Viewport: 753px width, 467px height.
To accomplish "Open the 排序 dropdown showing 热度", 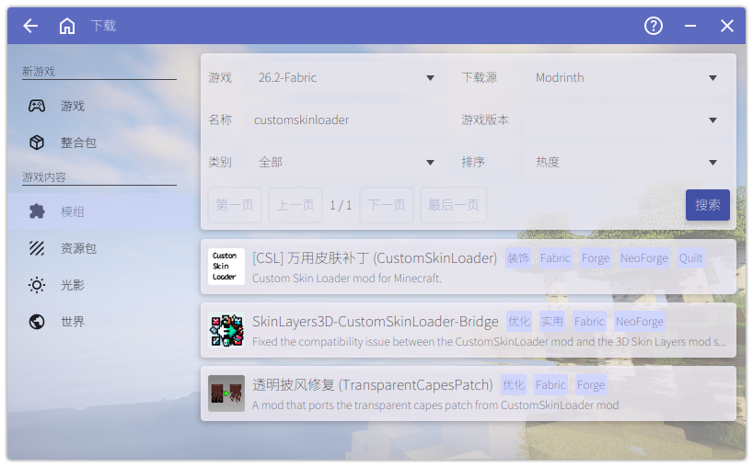I will (625, 162).
